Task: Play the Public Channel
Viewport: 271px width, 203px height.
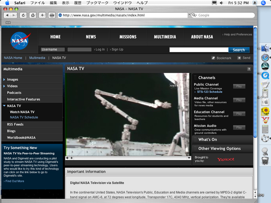Action: point(239,86)
